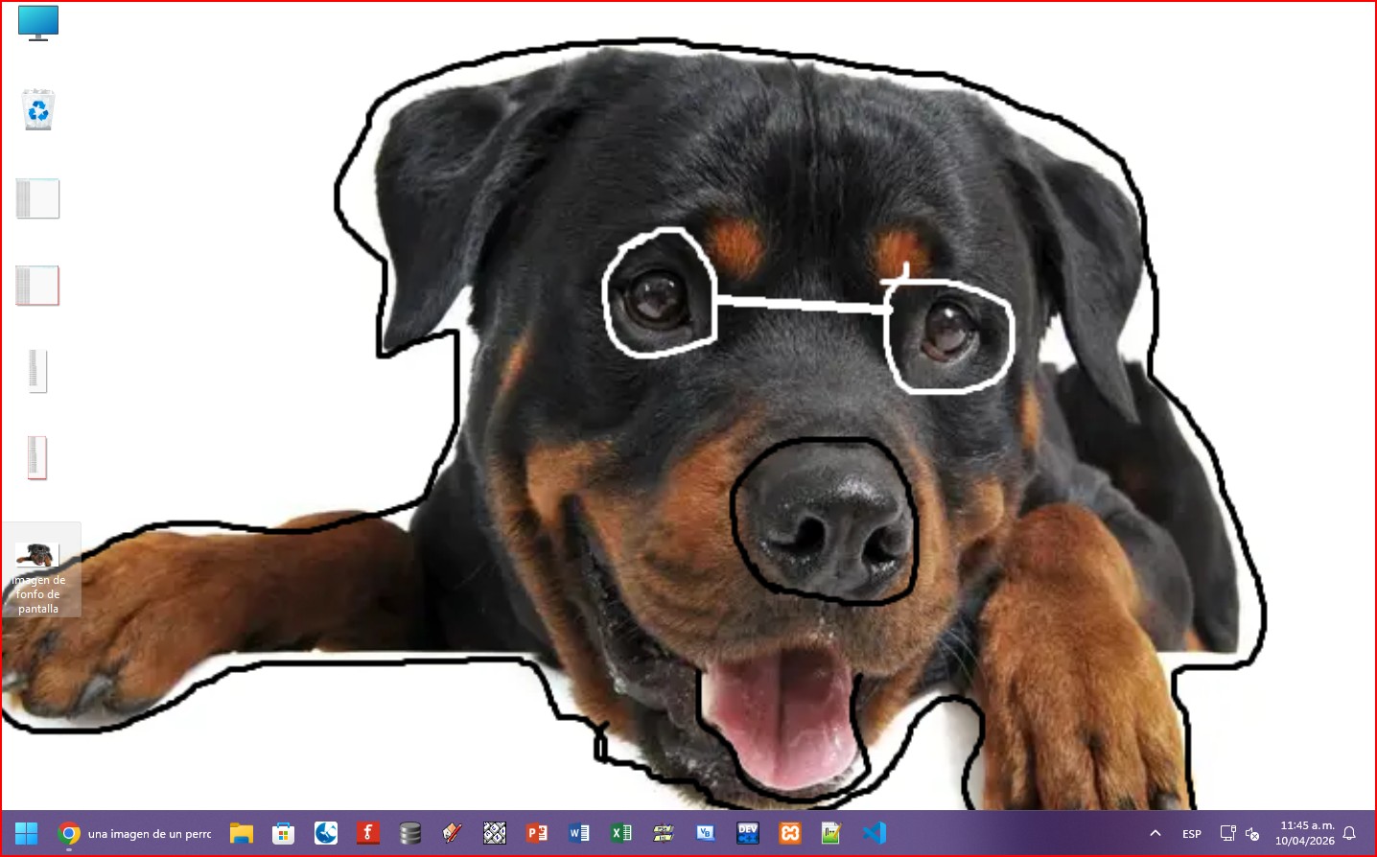Open Dev-C++ from the taskbar
Image resolution: width=1377 pixels, height=857 pixels.
coord(748,833)
